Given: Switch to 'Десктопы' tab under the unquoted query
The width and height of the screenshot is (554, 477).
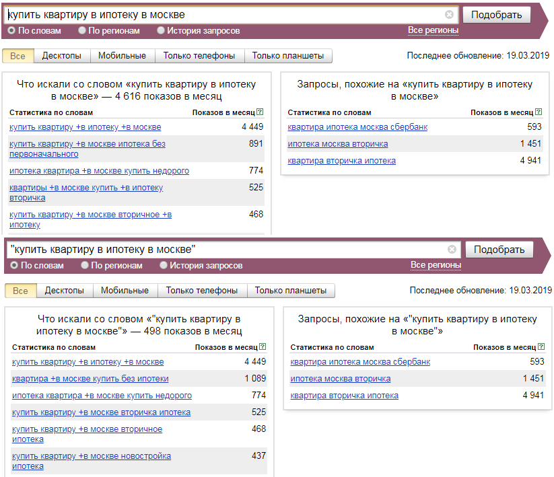Looking at the screenshot, I should click(x=61, y=56).
